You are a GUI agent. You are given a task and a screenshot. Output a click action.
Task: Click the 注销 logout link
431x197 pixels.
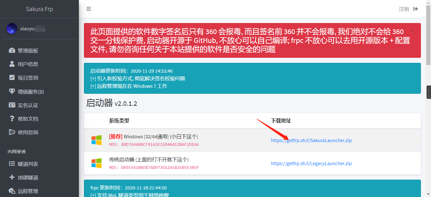click(x=404, y=9)
